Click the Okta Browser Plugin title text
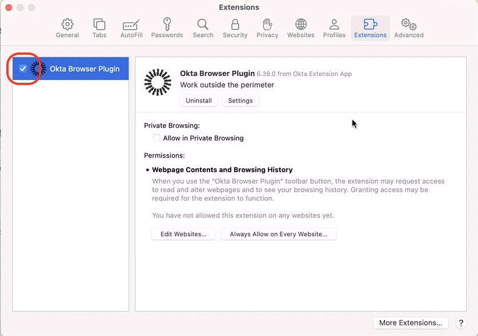 pyautogui.click(x=218, y=74)
